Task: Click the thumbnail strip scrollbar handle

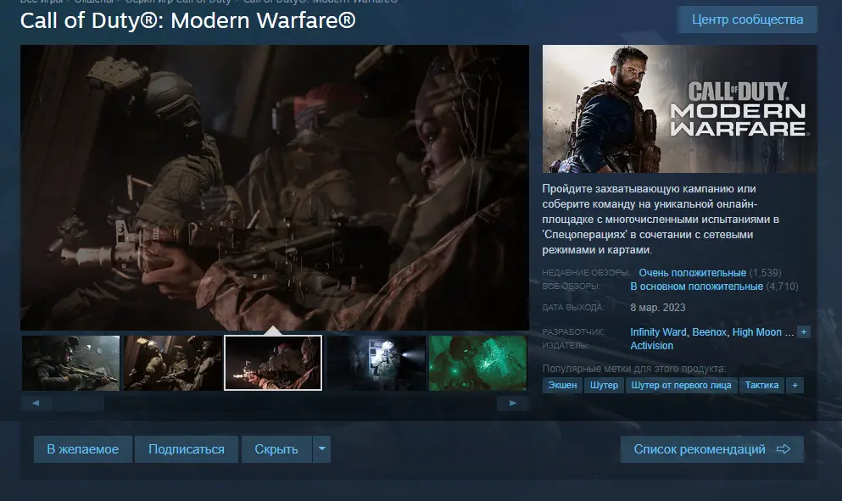Action: coord(78,403)
